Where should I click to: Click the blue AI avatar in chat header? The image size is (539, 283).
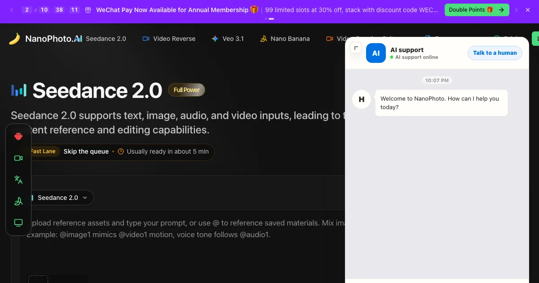tap(376, 53)
